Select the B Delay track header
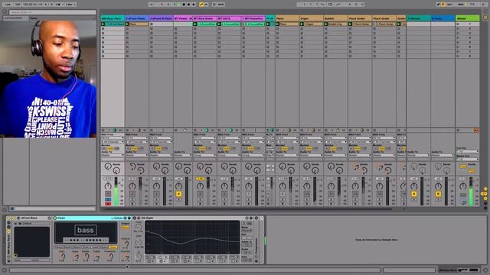Viewport: 490px width, 275px height. pyautogui.click(x=443, y=18)
